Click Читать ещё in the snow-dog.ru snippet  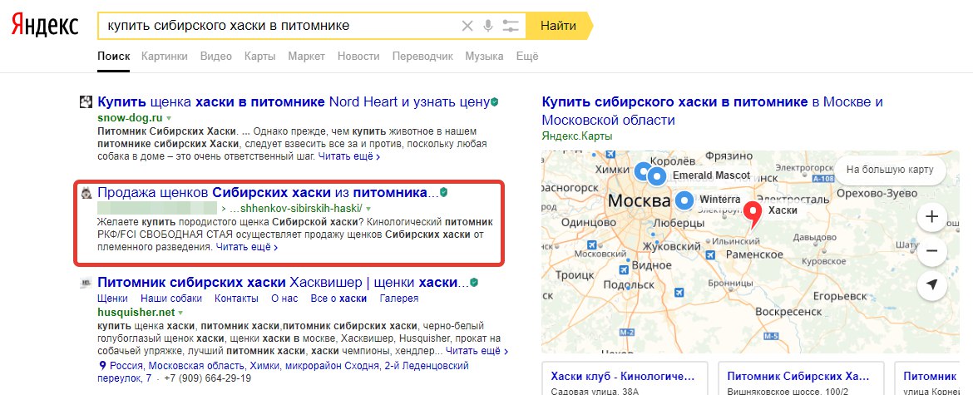pos(348,157)
